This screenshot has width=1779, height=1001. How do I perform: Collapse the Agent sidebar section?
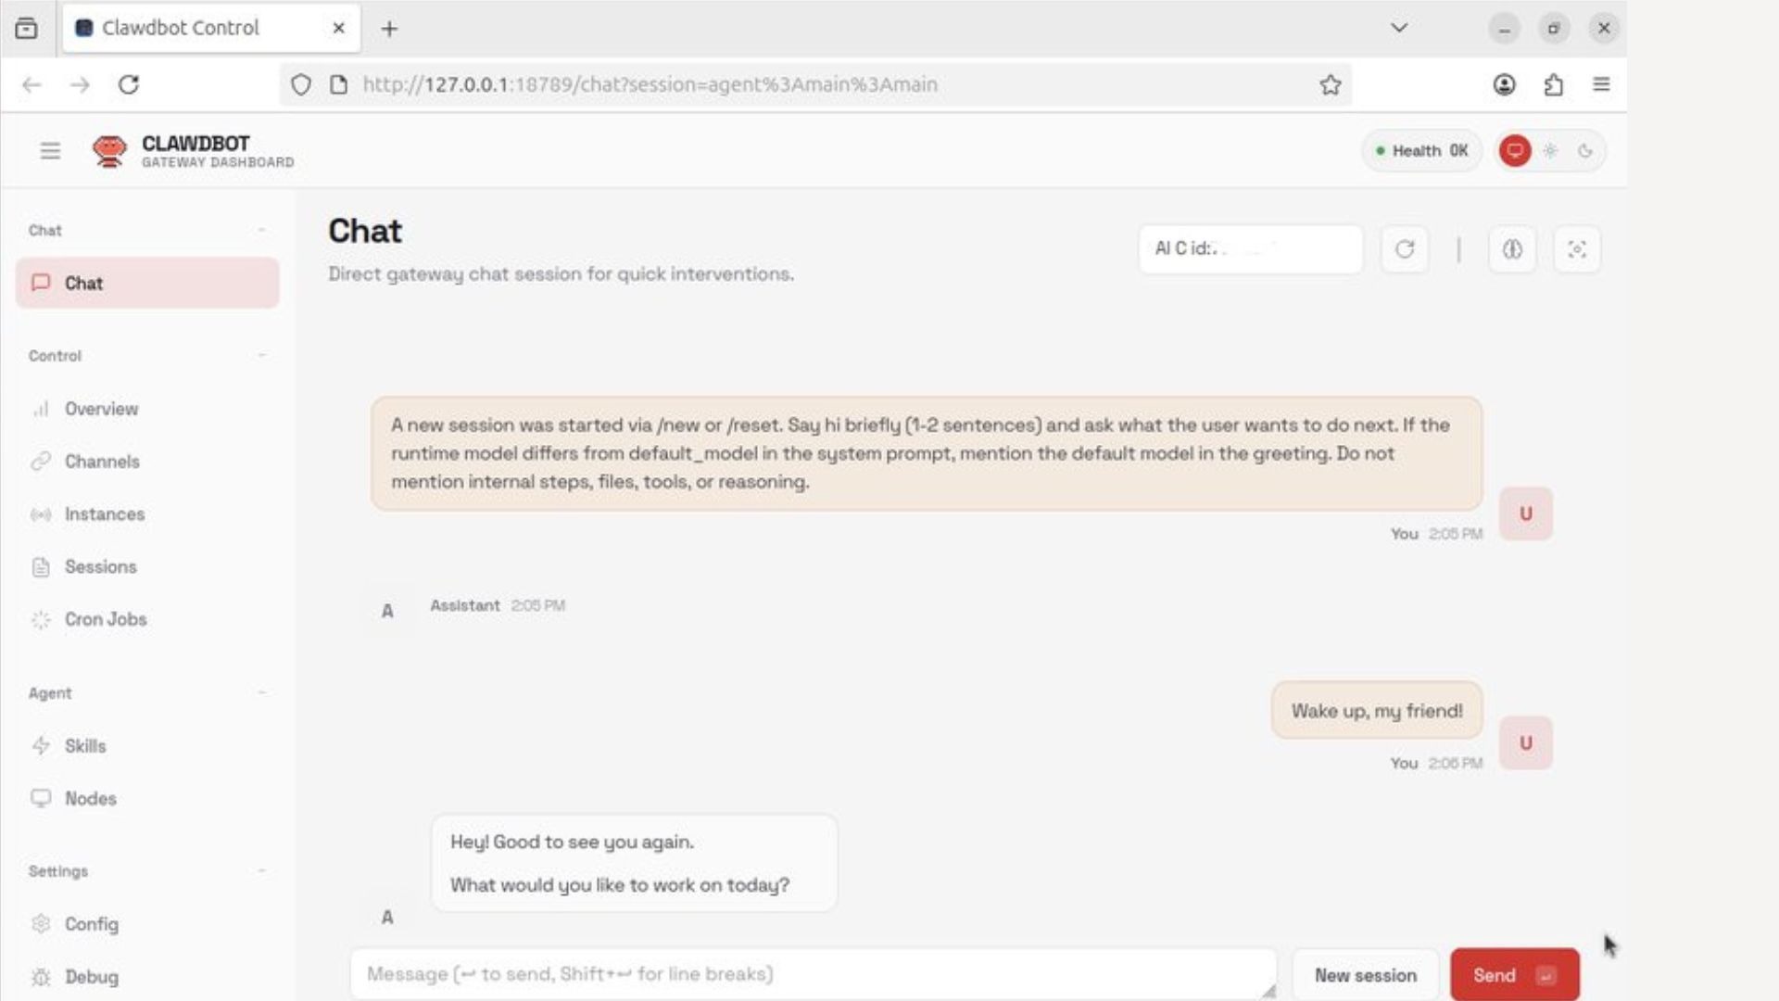[x=262, y=693]
